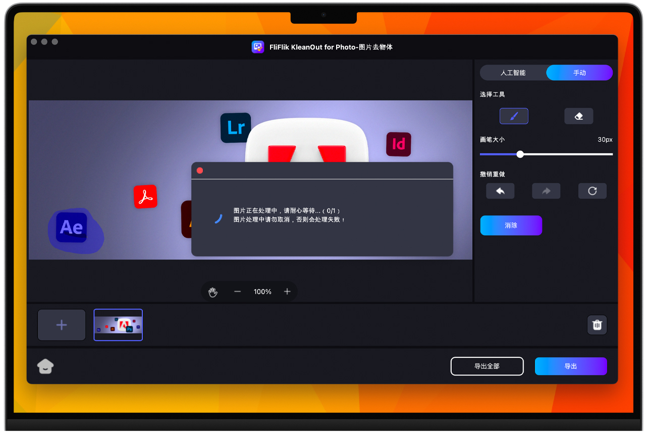Click the highlighted Ae icon in canvas
Image resolution: width=647 pixels, height=433 pixels.
click(72, 228)
